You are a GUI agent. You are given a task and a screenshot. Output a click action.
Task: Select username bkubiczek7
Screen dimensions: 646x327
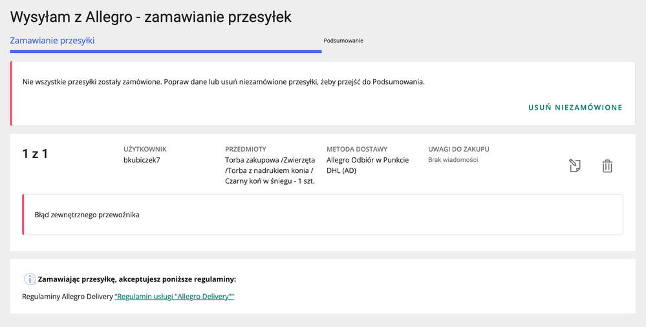pyautogui.click(x=142, y=160)
